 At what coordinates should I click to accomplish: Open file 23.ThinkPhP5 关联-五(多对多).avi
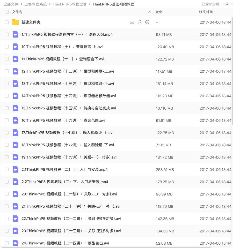coord(71,231)
